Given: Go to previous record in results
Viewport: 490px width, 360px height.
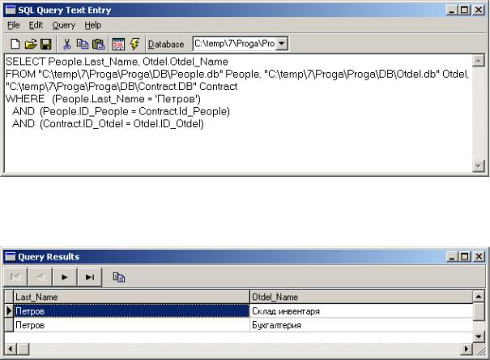Looking at the screenshot, I should [40, 277].
